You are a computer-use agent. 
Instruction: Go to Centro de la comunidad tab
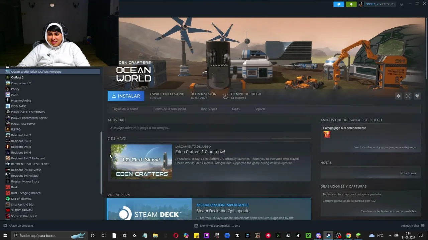170,109
